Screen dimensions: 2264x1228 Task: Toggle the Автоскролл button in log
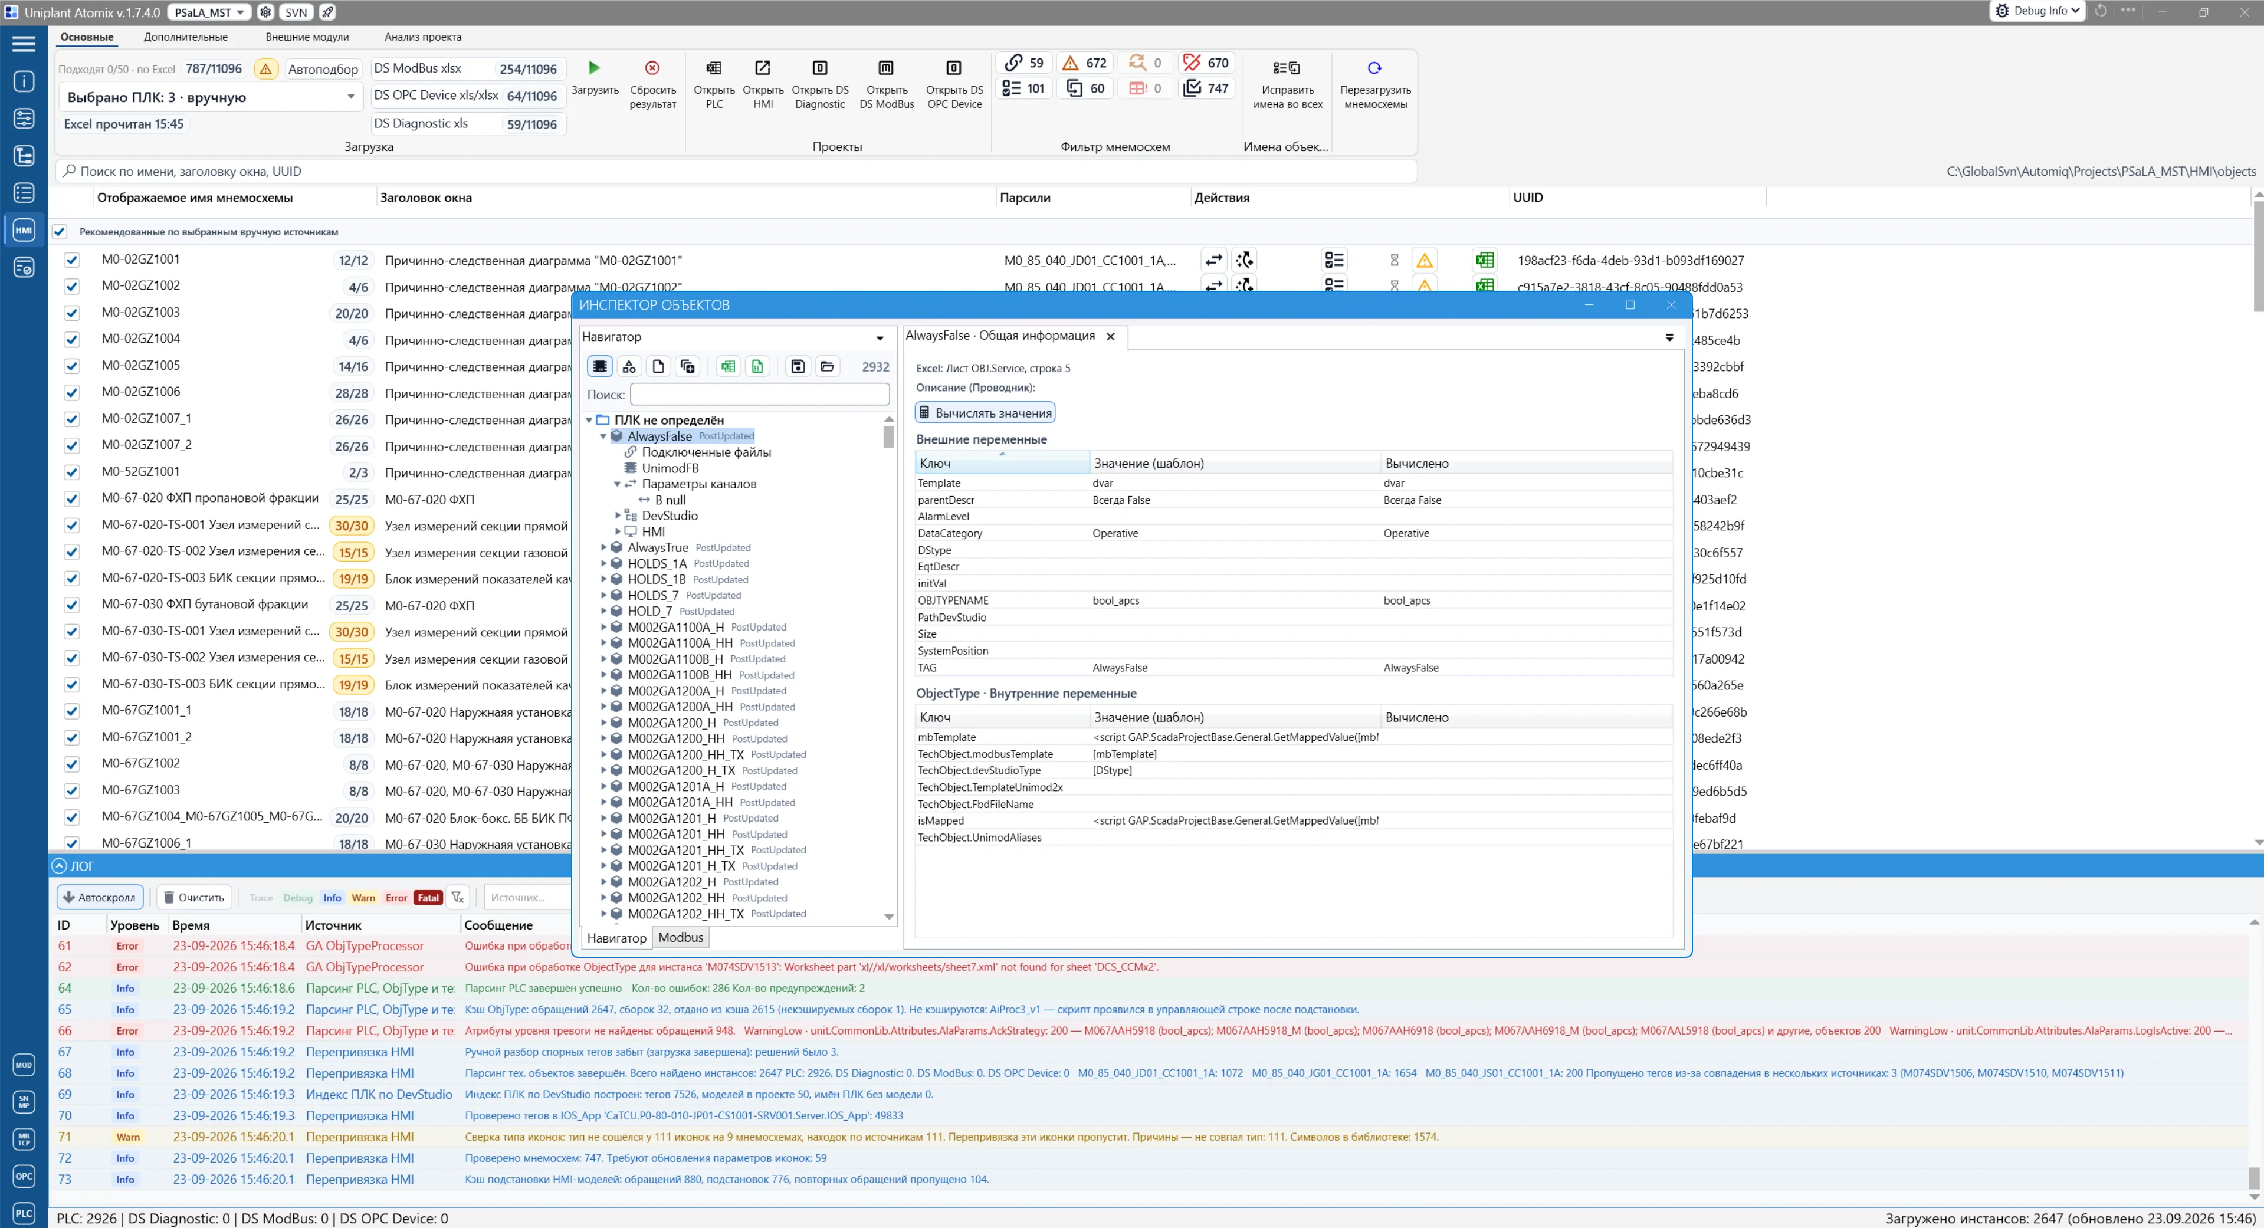(x=99, y=898)
